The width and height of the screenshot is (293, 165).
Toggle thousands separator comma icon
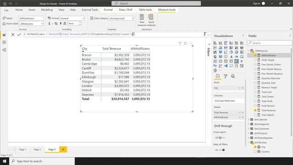pos(60,23)
